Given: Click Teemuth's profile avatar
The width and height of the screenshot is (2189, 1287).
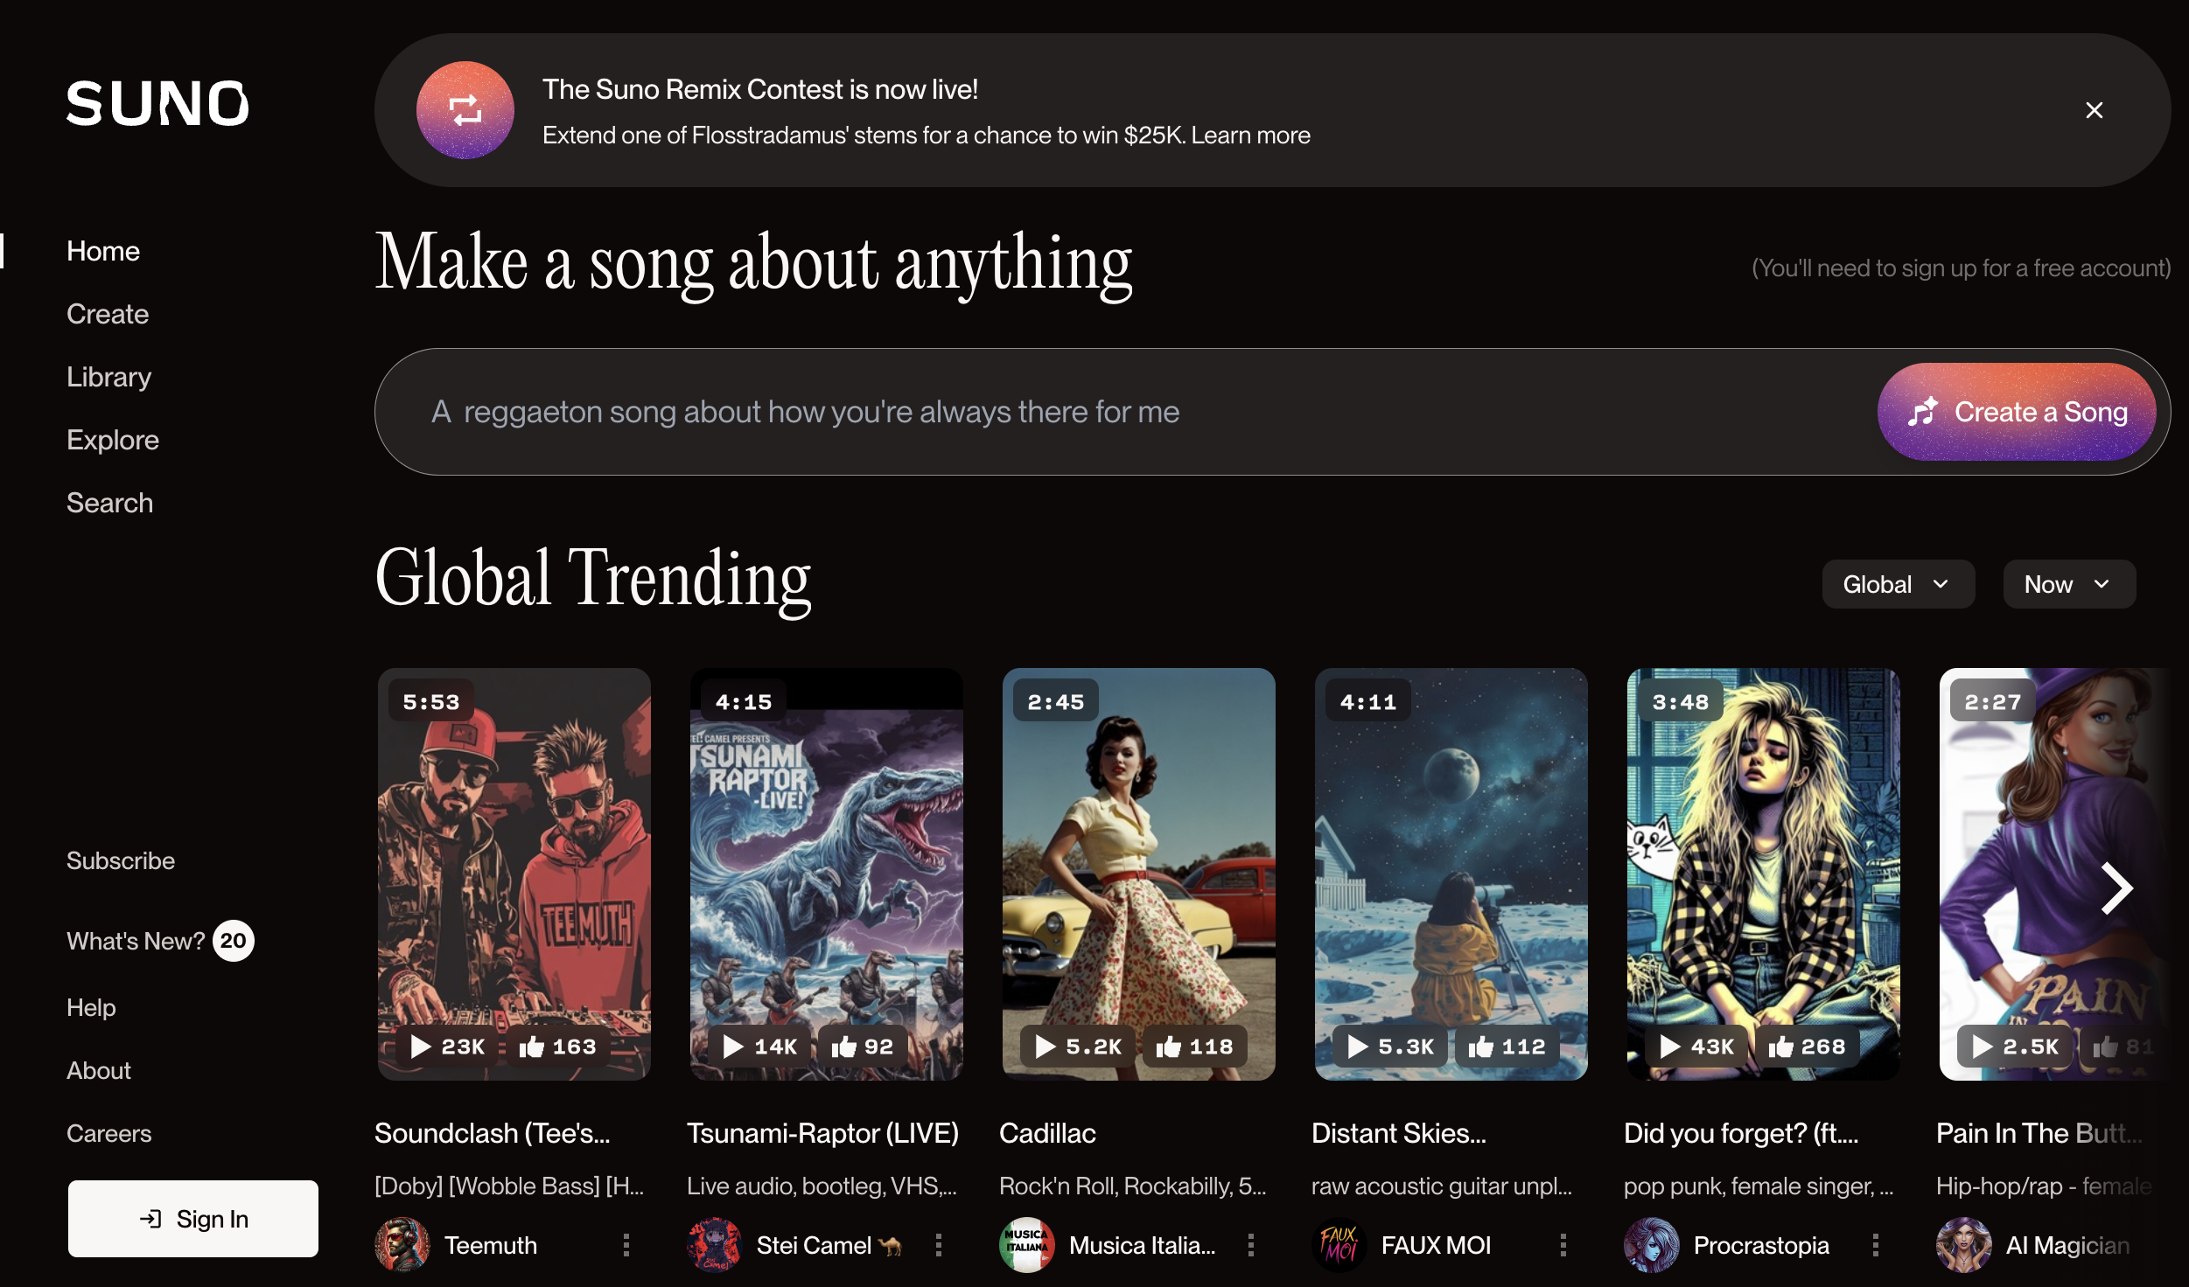Looking at the screenshot, I should 402,1245.
